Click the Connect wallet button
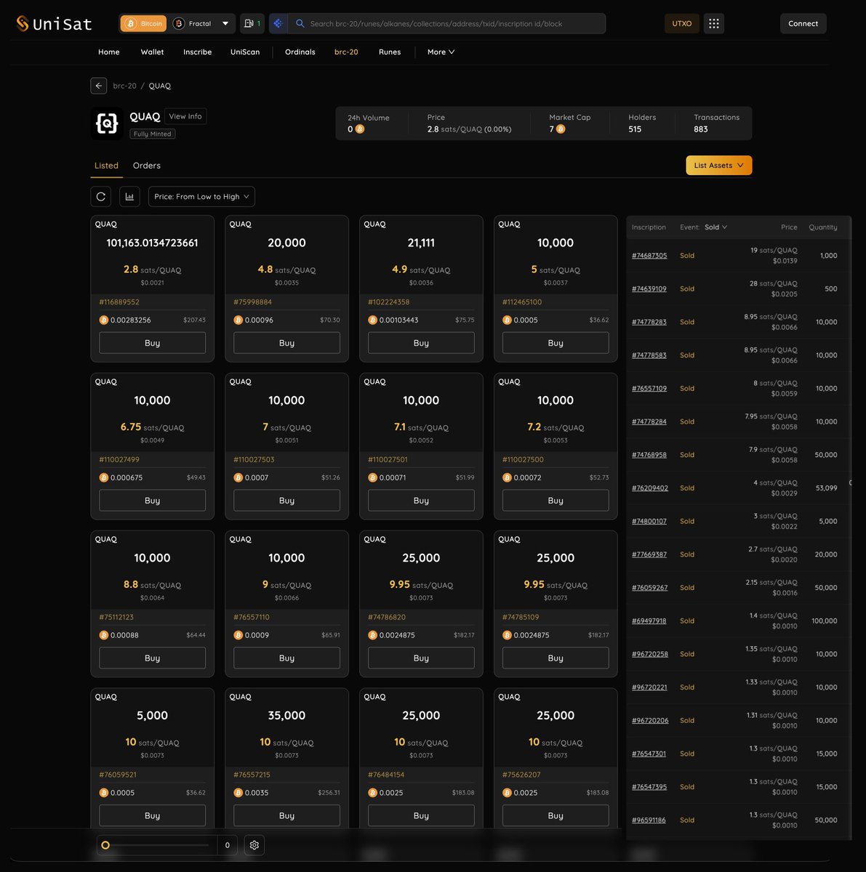This screenshot has width=866, height=872. click(x=803, y=23)
